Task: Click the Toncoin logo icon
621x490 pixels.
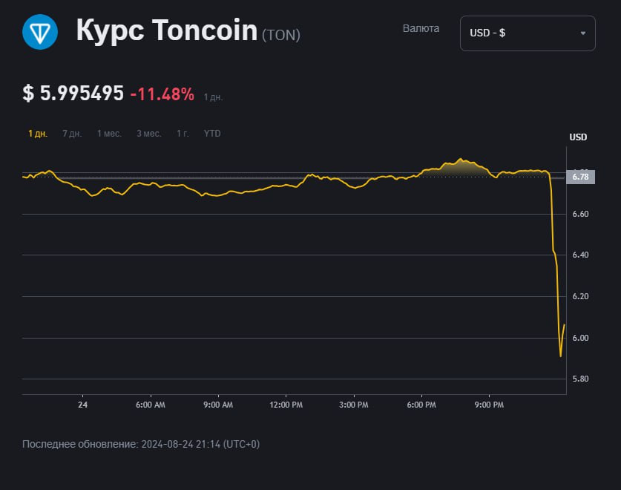Action: [40, 32]
